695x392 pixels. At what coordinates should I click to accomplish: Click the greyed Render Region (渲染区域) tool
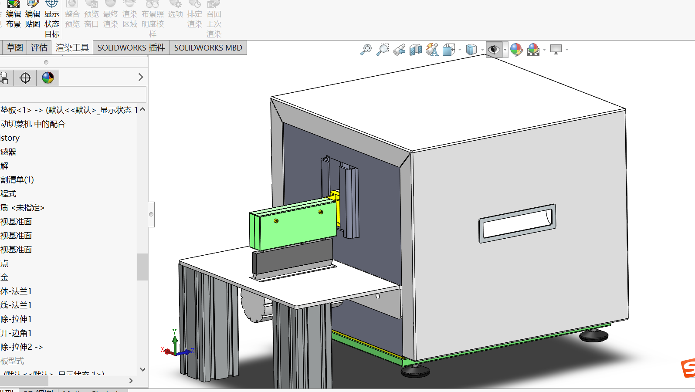point(130,14)
